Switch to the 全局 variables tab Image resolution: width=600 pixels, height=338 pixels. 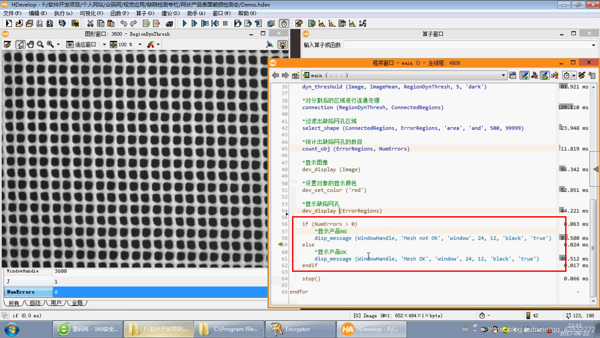(77, 303)
